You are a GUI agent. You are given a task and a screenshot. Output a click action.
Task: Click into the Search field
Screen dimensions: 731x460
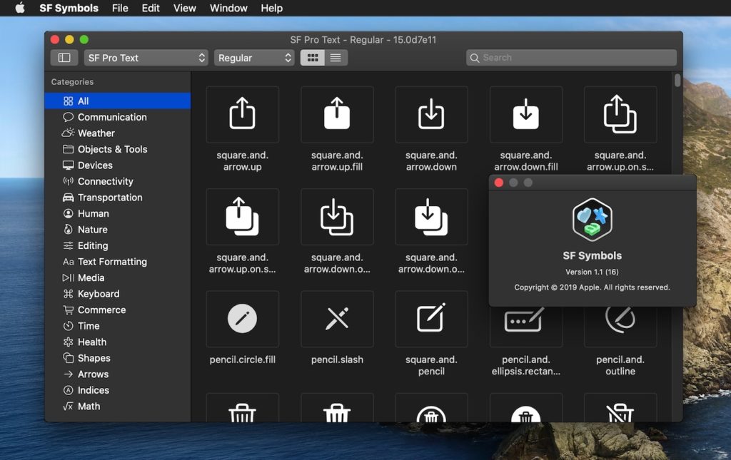pyautogui.click(x=571, y=57)
